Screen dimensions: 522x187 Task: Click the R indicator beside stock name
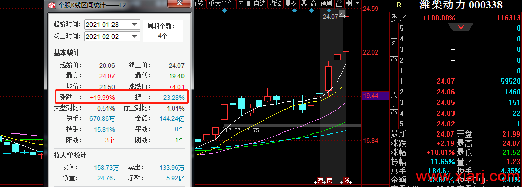pyautogui.click(x=399, y=5)
